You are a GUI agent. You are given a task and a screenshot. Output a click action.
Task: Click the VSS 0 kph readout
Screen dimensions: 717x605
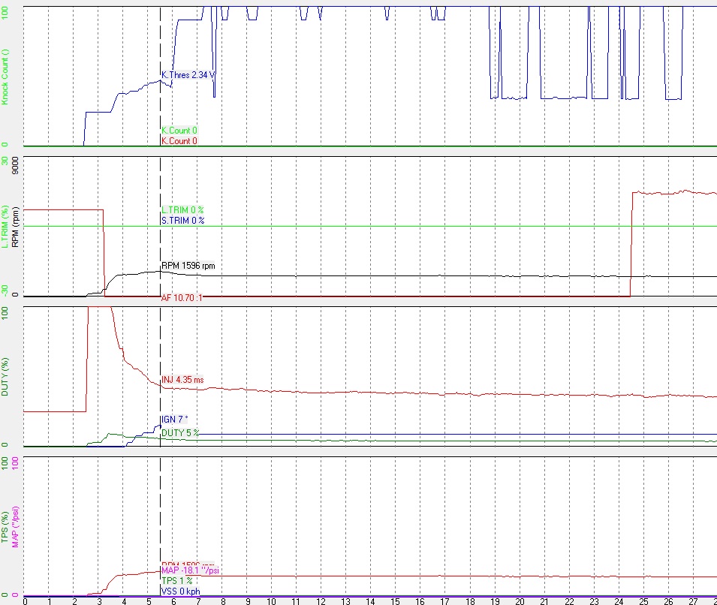[x=181, y=591]
